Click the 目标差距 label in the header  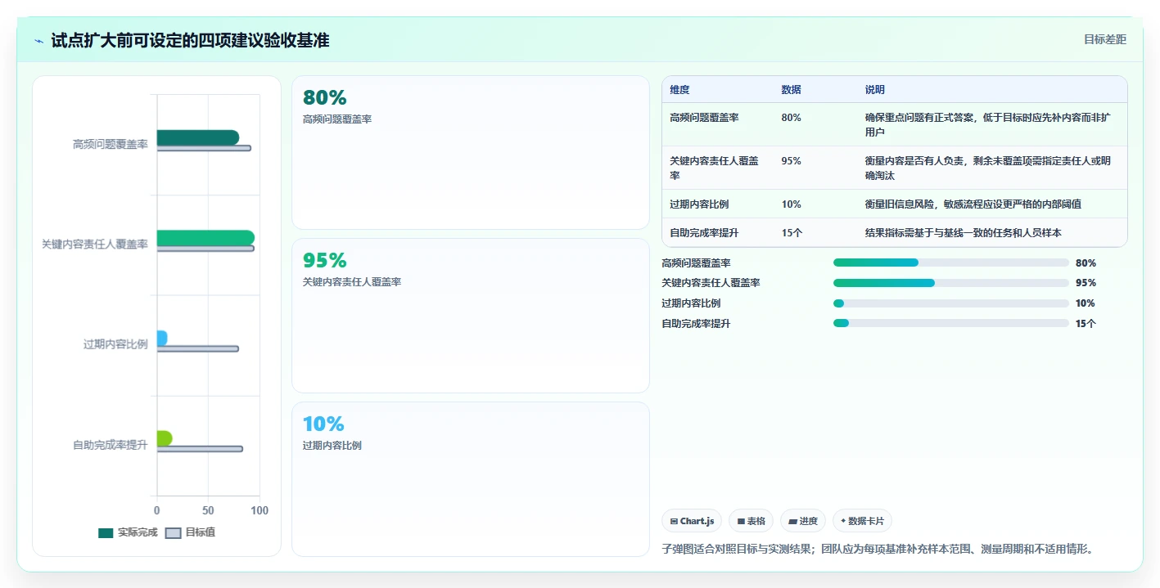[x=1104, y=39]
